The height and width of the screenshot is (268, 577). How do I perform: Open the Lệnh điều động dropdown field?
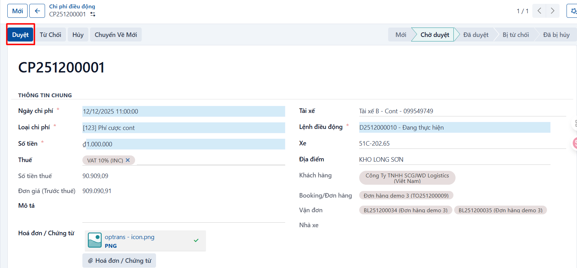point(454,127)
